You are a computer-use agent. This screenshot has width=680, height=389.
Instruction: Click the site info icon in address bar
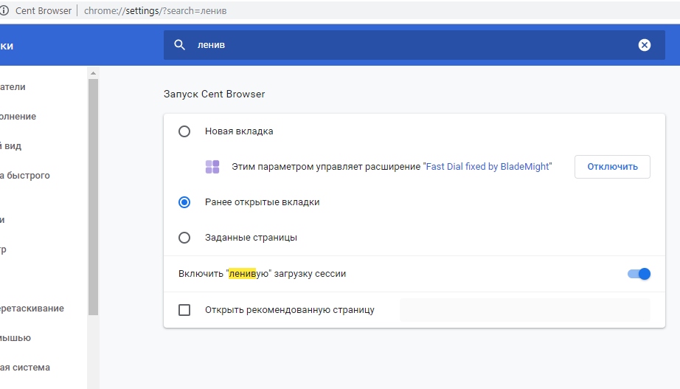point(4,10)
